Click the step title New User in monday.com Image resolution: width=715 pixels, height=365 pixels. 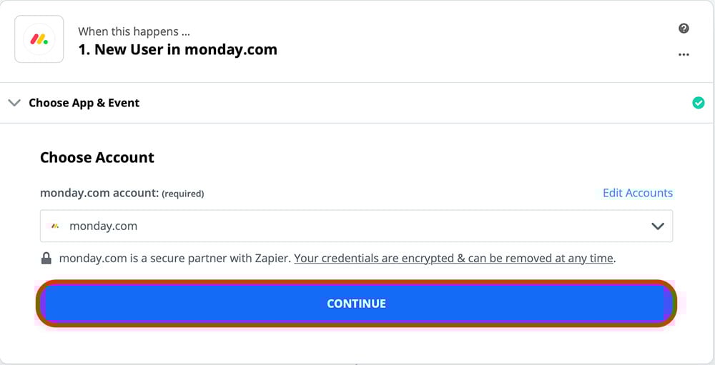point(177,49)
